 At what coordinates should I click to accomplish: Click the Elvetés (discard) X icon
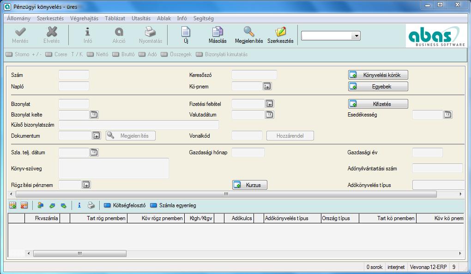52,31
